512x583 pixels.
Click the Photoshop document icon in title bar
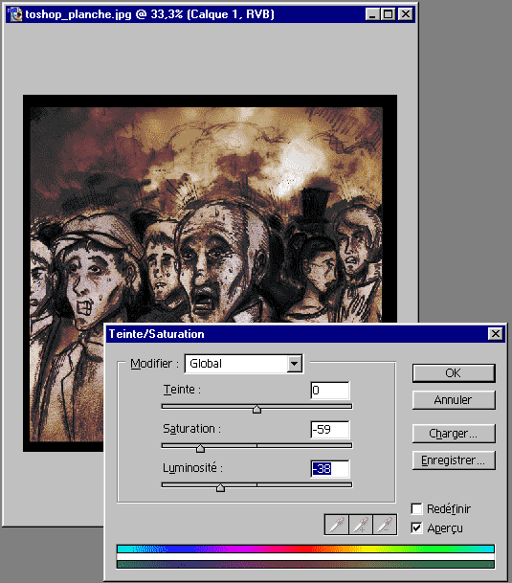click(15, 14)
